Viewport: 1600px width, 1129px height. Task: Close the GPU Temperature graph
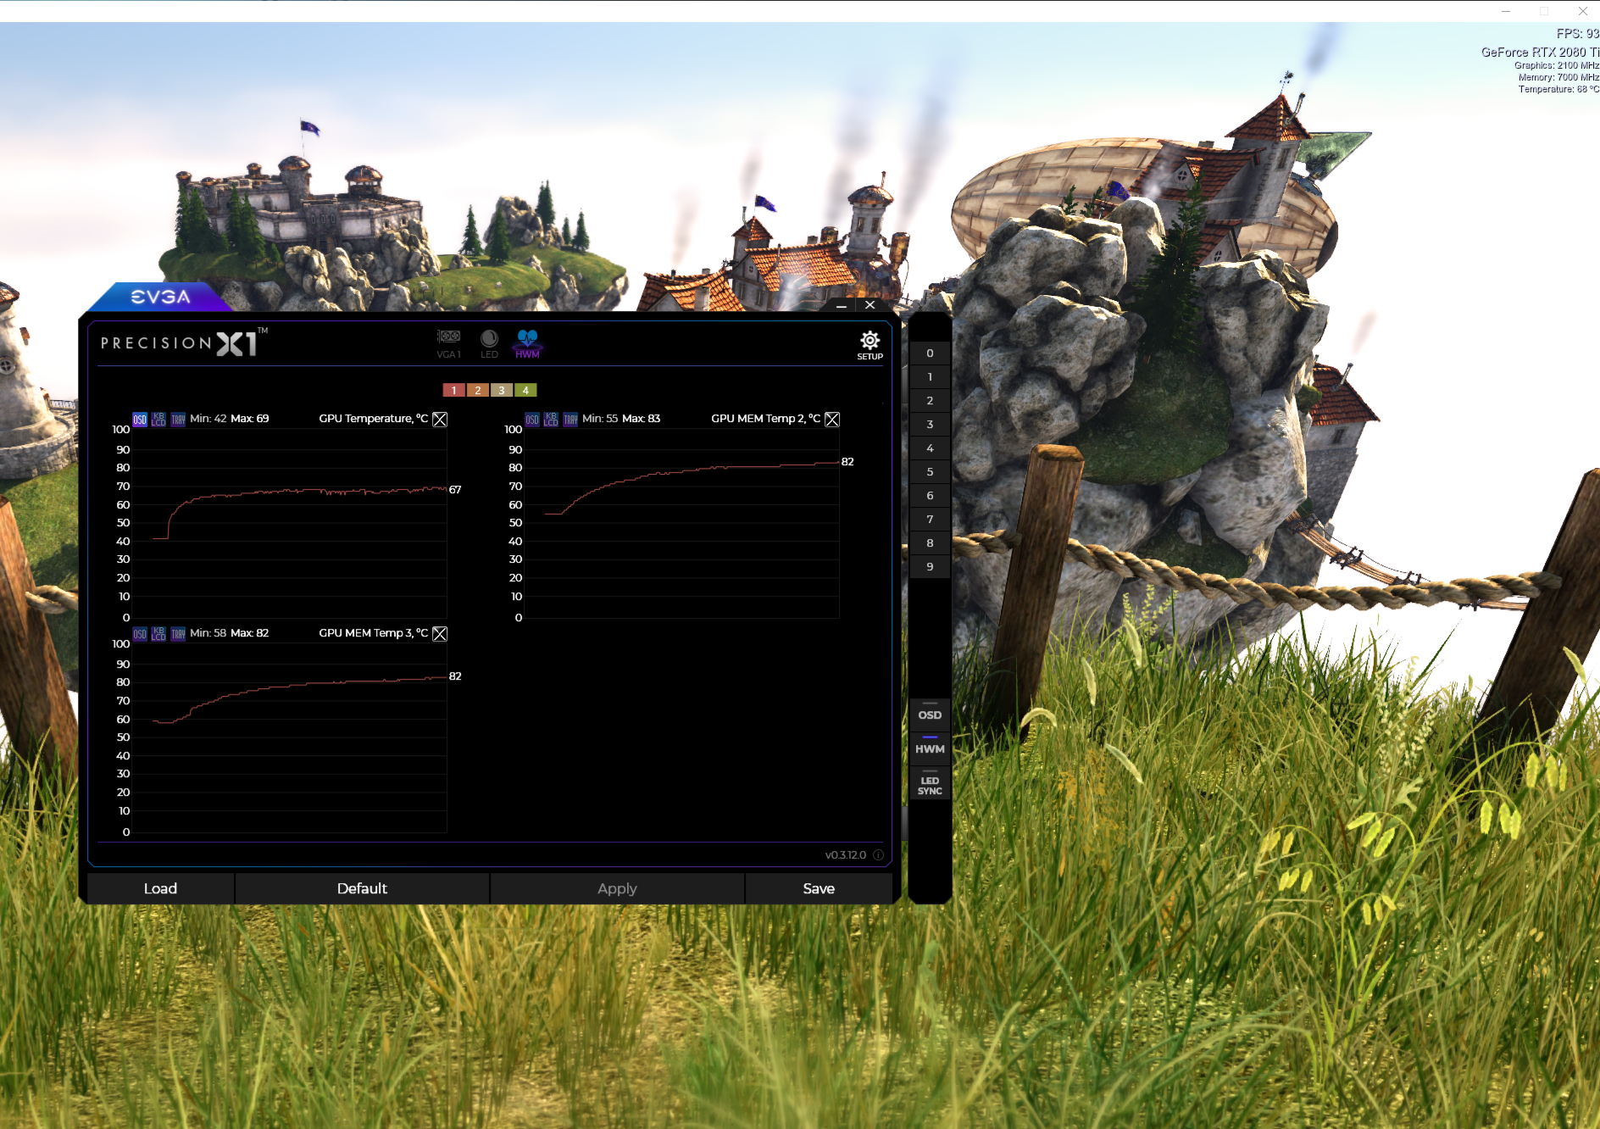click(x=440, y=420)
